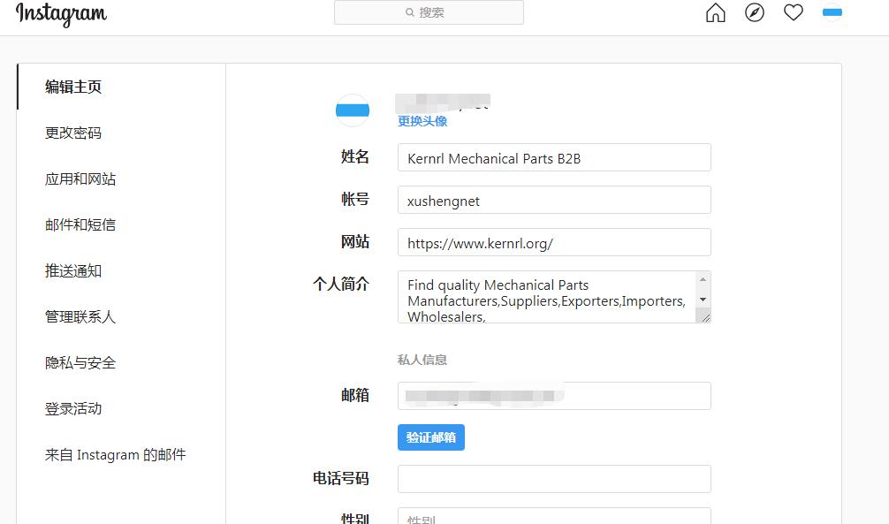The width and height of the screenshot is (889, 524).
Task: Click the Explore compass icon
Action: 754,12
